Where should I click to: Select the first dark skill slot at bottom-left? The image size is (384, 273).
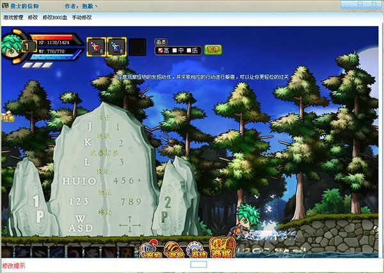8,252
